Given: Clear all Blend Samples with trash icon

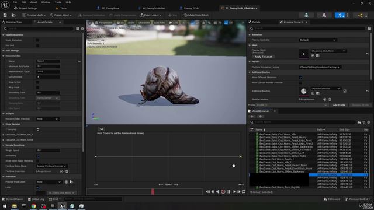Looking at the screenshot, I should 38,129.
